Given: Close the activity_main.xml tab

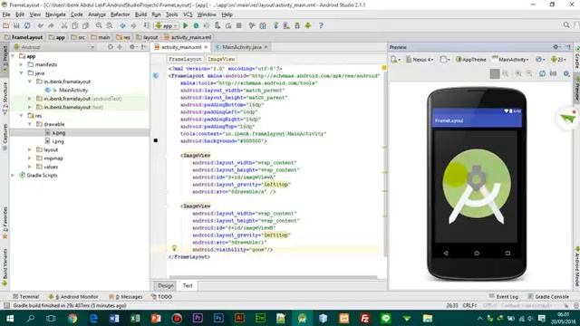Looking at the screenshot, I should pos(206,47).
